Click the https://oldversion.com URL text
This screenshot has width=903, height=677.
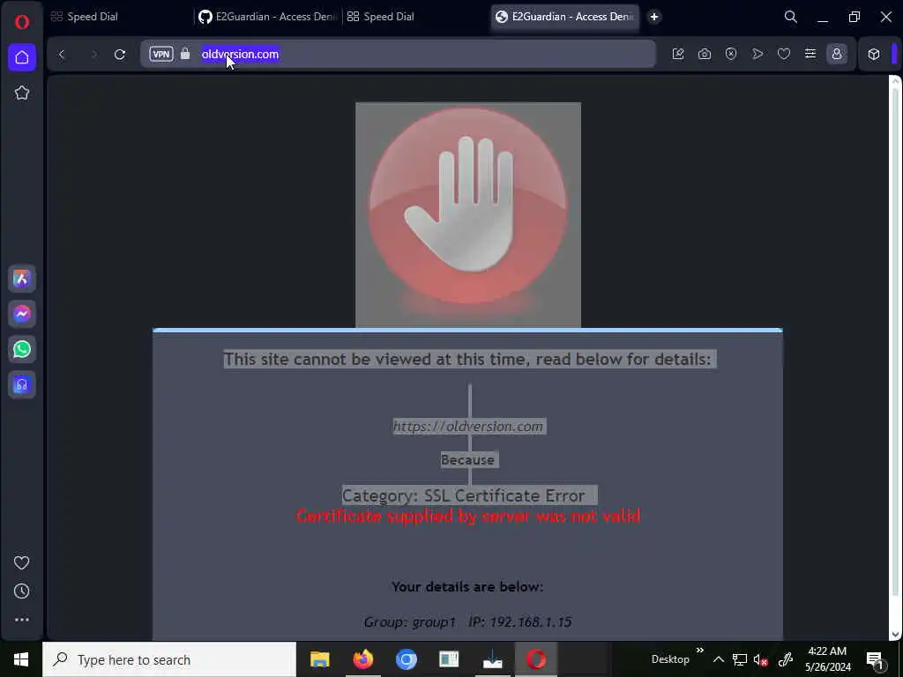pyautogui.click(x=468, y=427)
